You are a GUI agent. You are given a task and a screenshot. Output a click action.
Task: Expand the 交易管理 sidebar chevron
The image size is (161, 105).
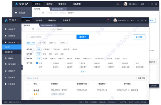click(18, 84)
